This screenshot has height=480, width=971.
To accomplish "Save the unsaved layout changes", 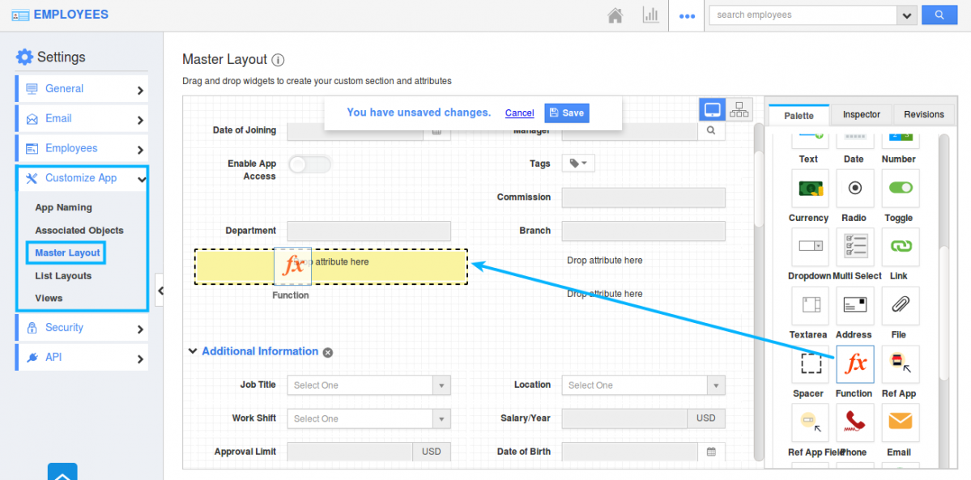I will (566, 113).
